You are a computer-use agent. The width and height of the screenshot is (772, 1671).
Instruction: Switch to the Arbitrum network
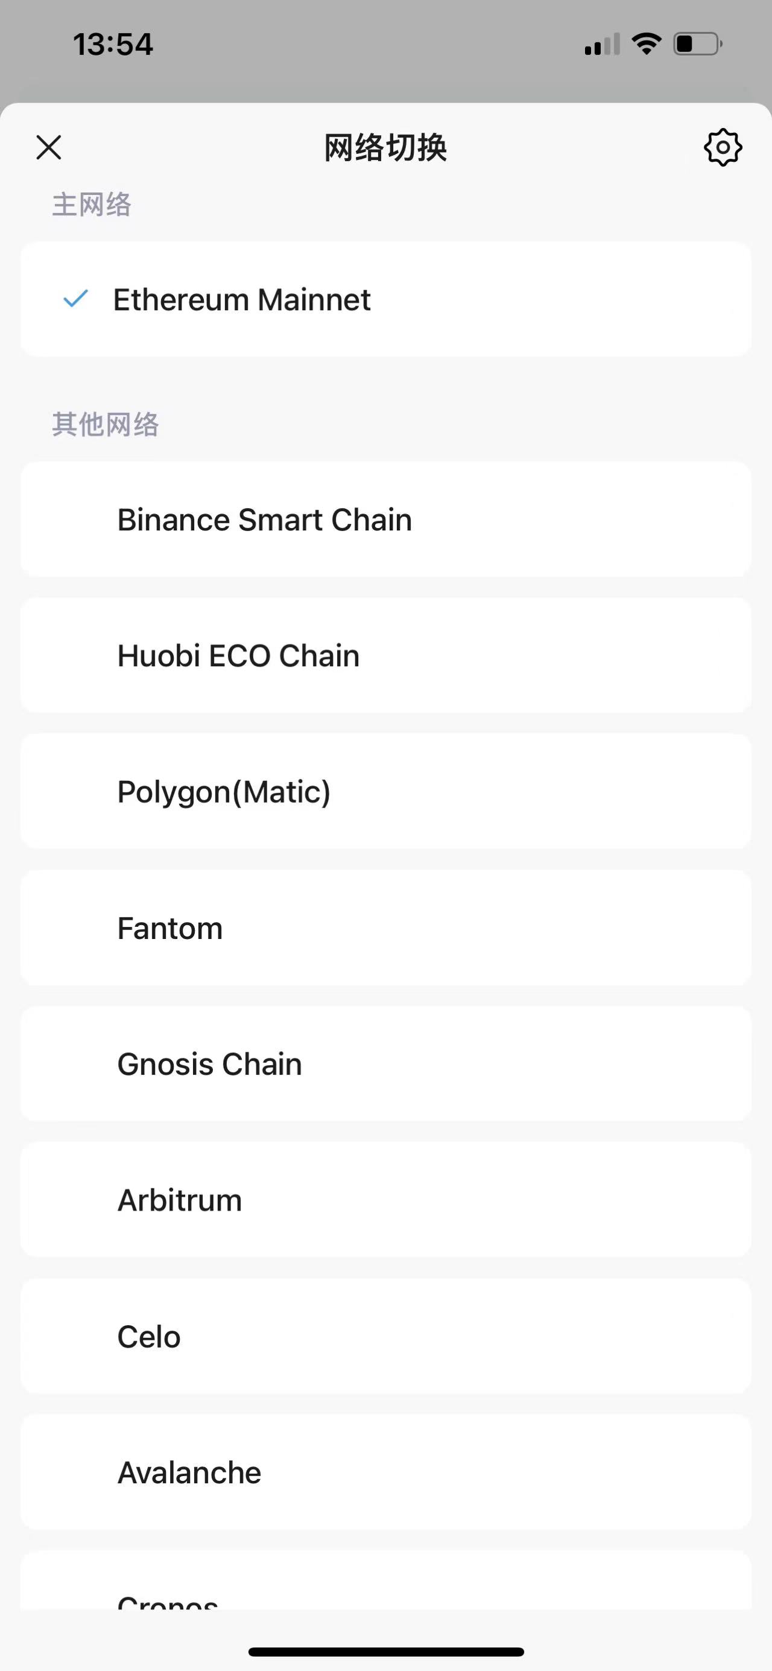click(385, 1200)
